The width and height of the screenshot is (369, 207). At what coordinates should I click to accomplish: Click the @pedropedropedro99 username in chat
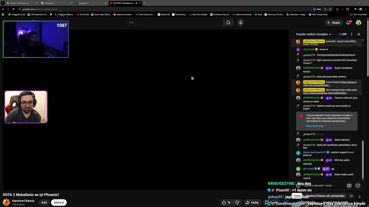point(315,152)
